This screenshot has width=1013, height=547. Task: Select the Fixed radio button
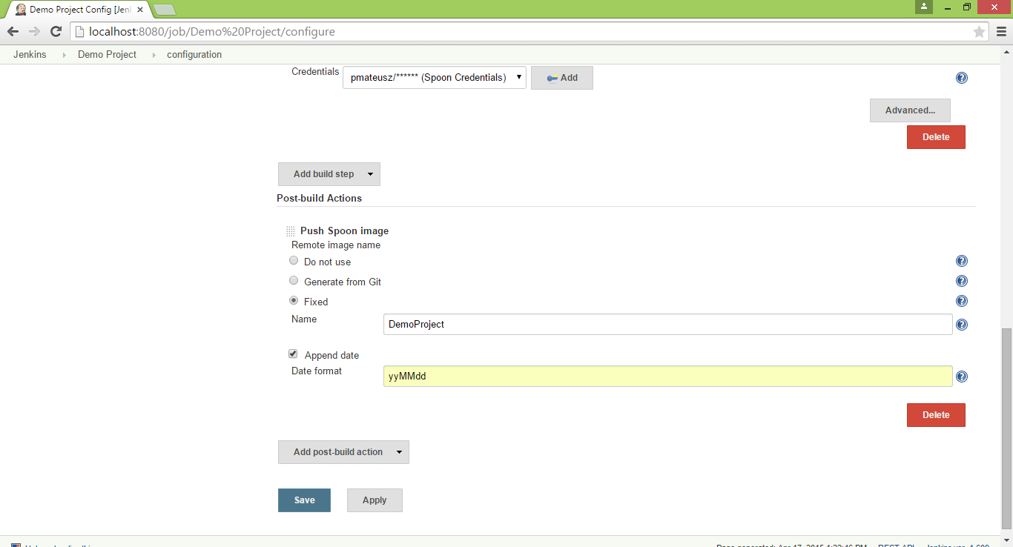tap(294, 301)
